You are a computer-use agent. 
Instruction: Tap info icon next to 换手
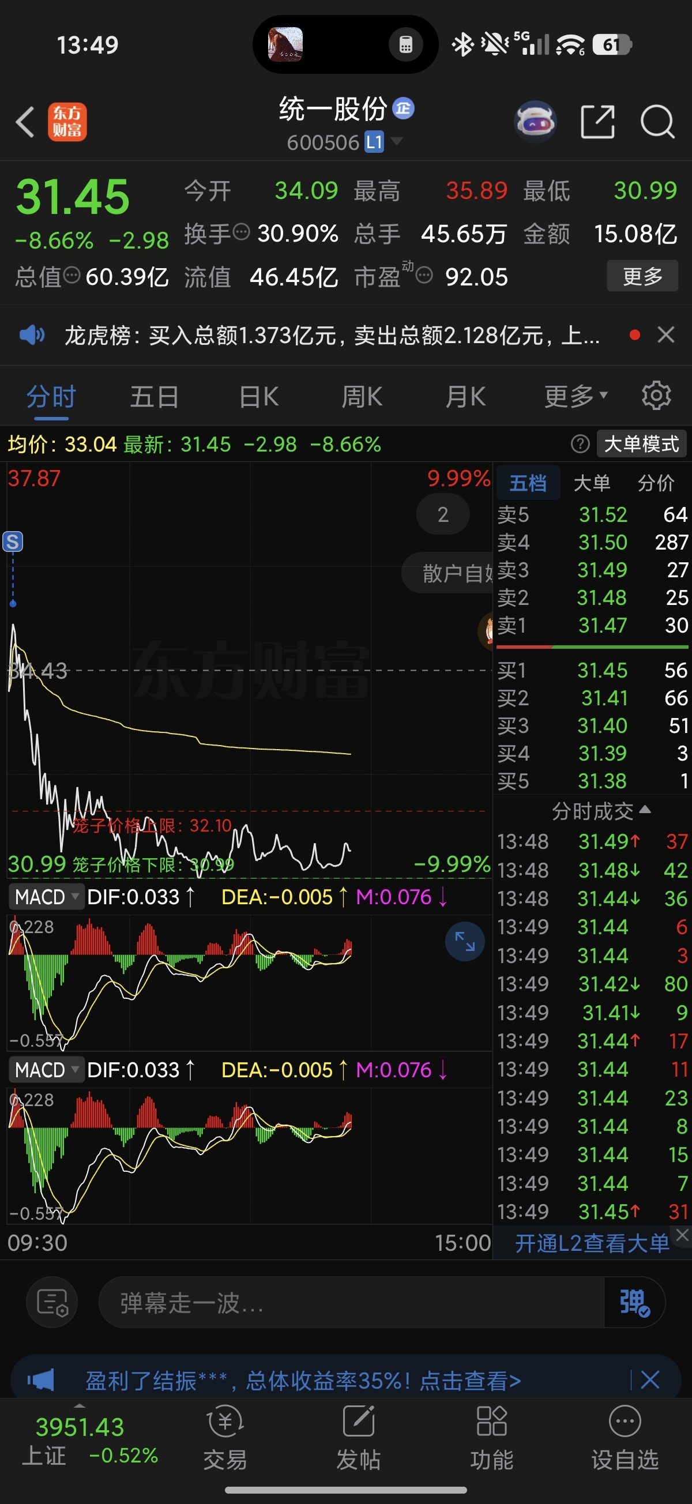click(242, 232)
